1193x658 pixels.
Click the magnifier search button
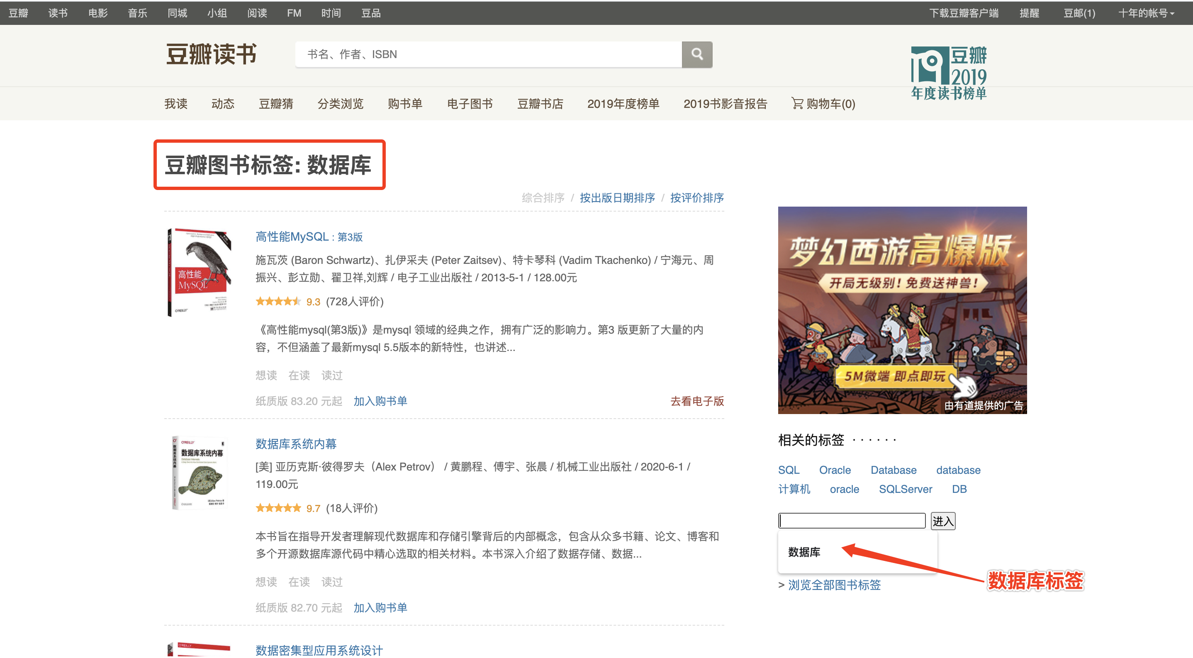pos(696,54)
